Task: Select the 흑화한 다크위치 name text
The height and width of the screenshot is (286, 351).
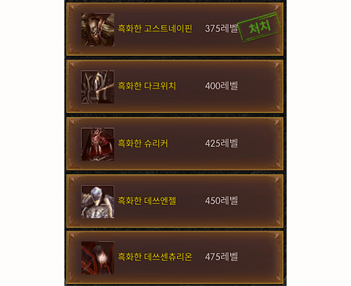Action: (147, 86)
